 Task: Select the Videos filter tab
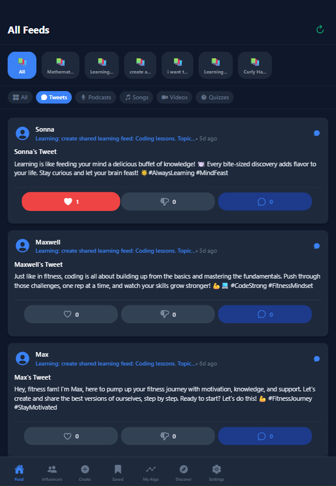(x=174, y=98)
